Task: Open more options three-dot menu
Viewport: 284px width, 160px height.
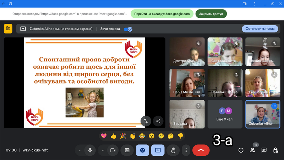Action: pos(186,150)
